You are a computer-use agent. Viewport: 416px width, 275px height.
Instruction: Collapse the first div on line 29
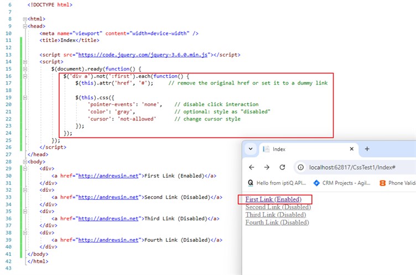click(x=25, y=168)
